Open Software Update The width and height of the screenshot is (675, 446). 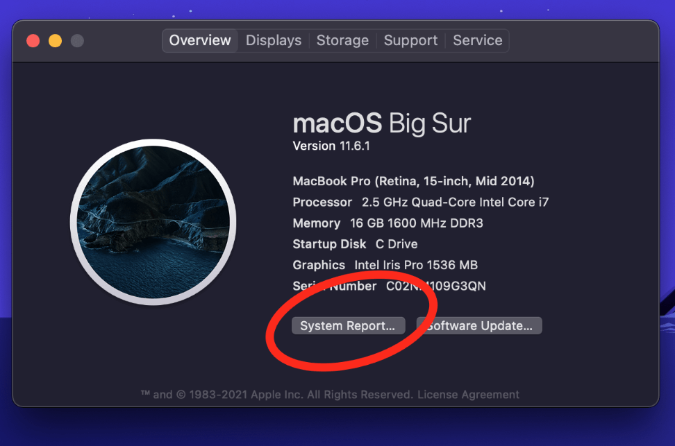coord(479,325)
